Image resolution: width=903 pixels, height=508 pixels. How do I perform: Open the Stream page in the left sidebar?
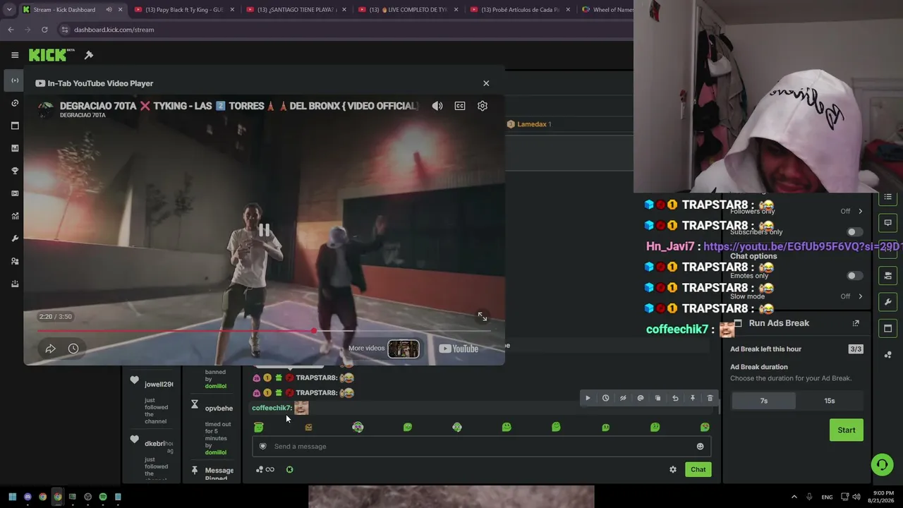click(x=15, y=80)
